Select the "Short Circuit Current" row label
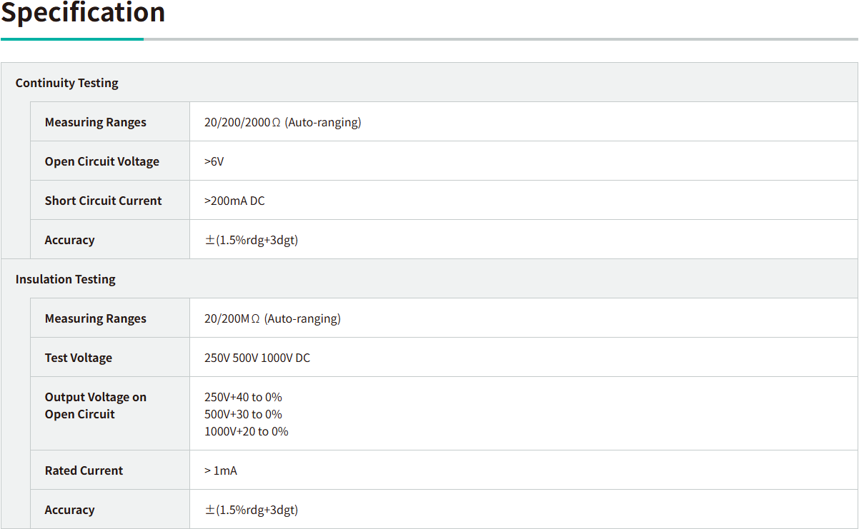Screen dimensions: 859x529 [x=104, y=201]
